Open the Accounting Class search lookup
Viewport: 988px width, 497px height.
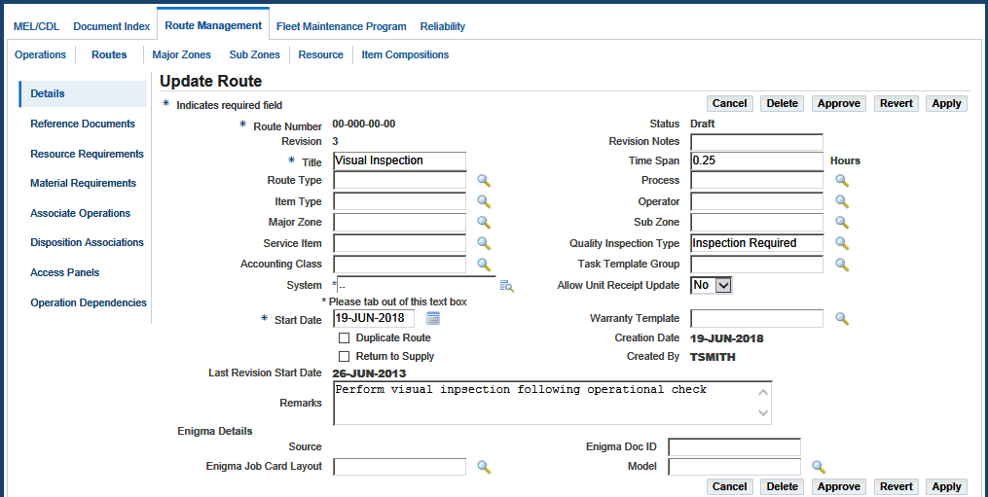pyautogui.click(x=483, y=265)
